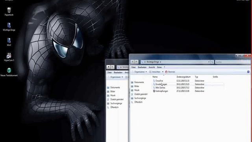Click Musik in the rear window sidebar
Viewport: 252px width, 142px height.
(111, 95)
